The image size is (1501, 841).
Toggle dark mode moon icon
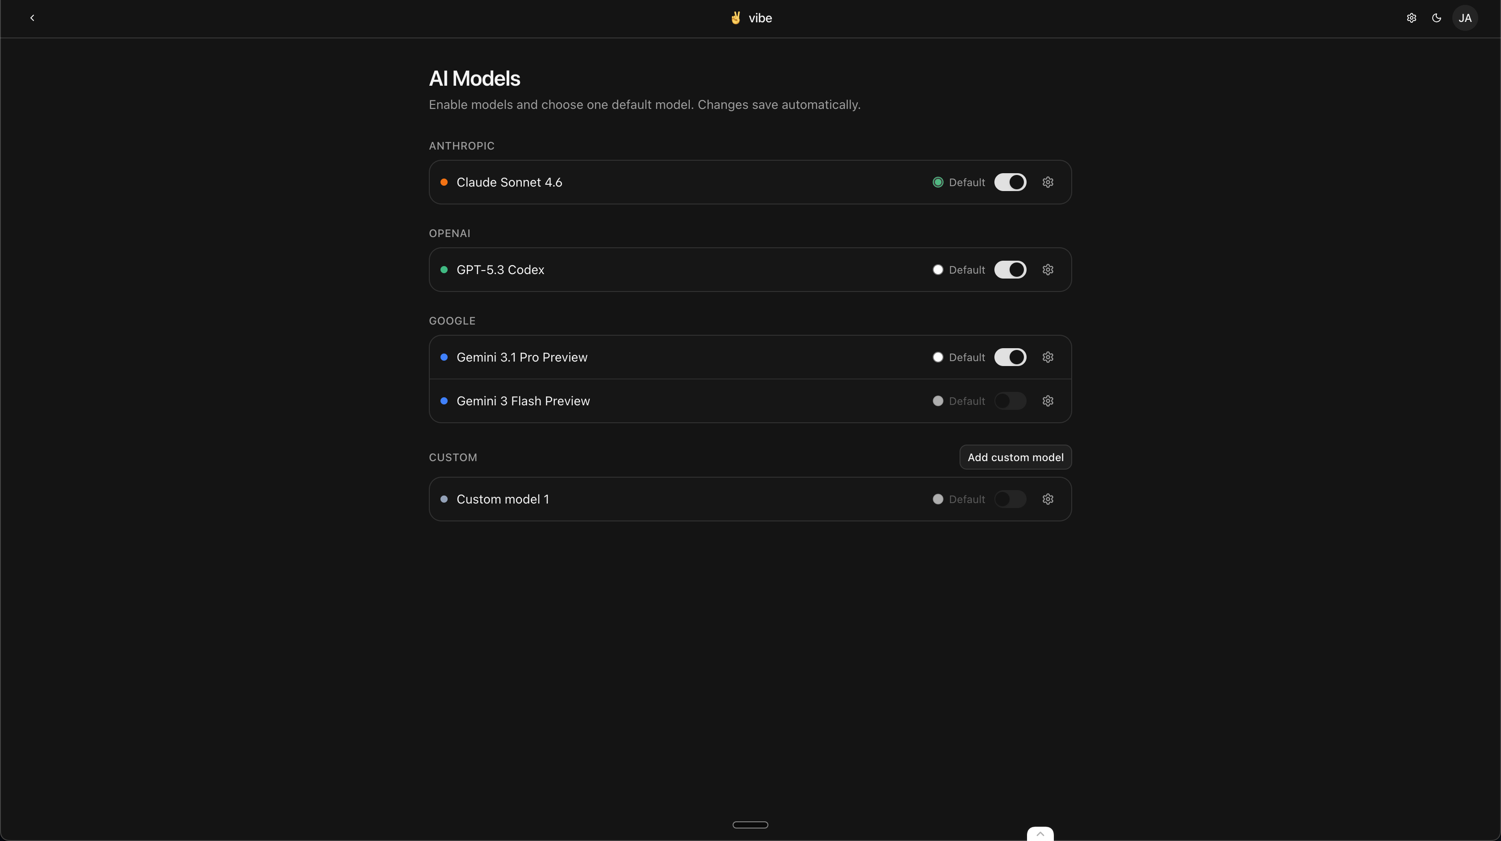point(1436,18)
